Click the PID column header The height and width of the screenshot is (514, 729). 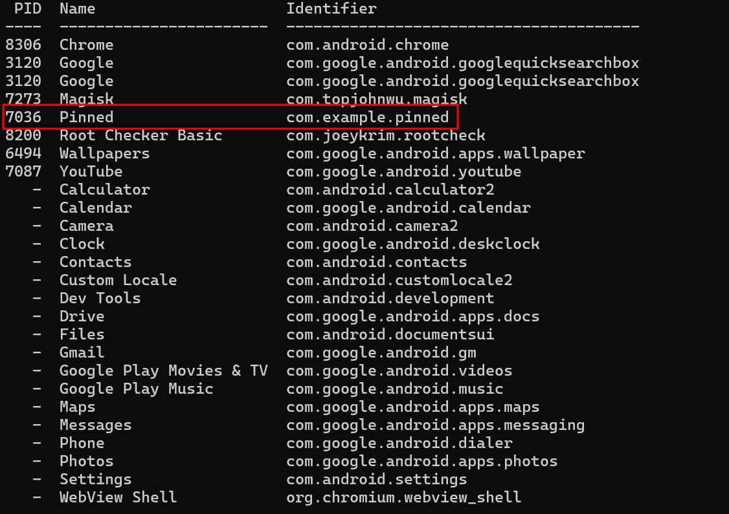point(28,8)
